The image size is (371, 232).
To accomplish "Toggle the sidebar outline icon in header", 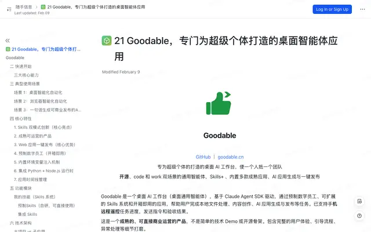I will [9, 9].
